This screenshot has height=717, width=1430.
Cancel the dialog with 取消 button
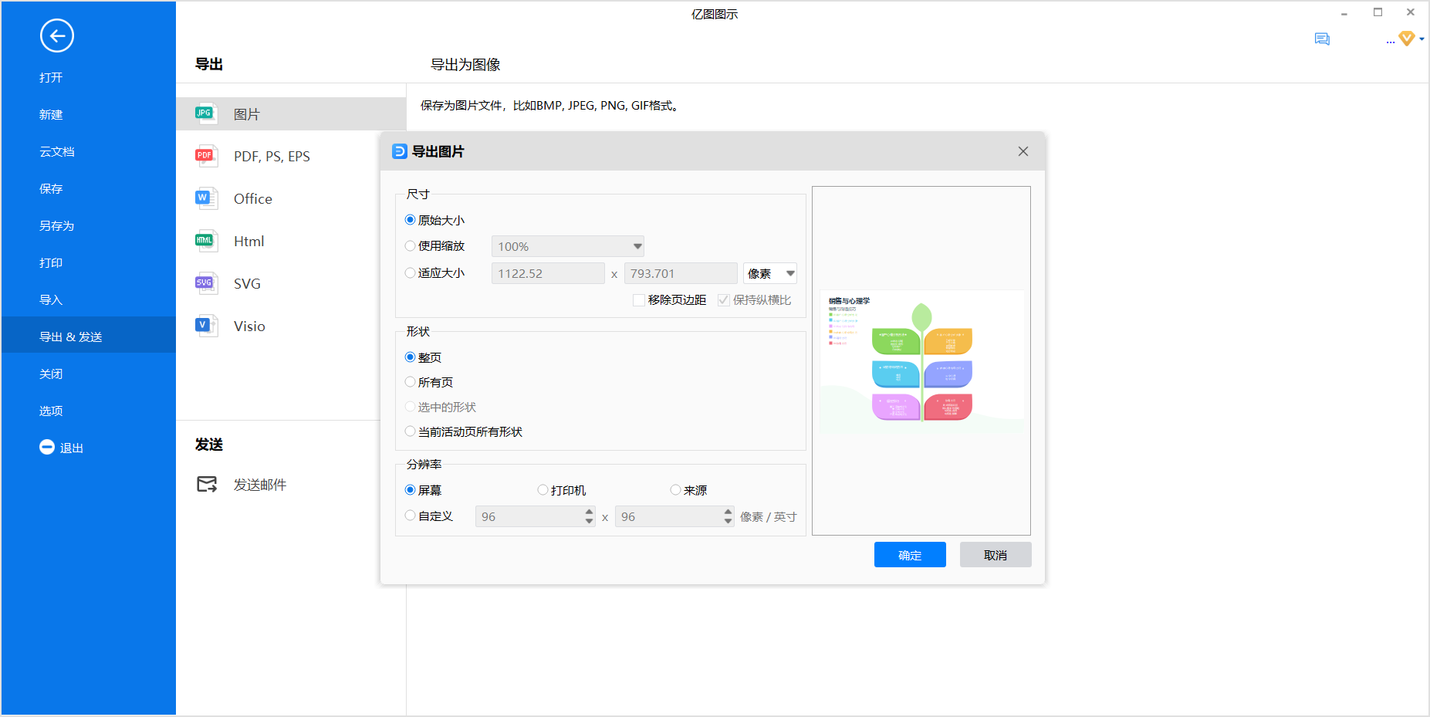pos(996,555)
